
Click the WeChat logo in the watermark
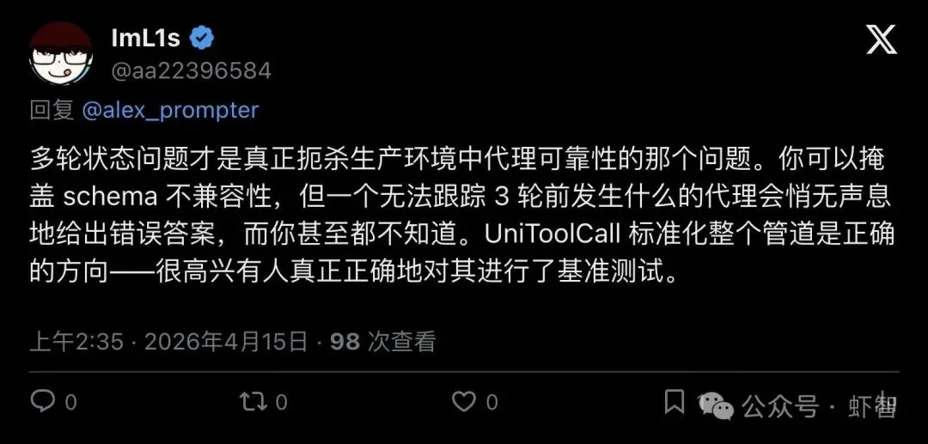(x=717, y=405)
